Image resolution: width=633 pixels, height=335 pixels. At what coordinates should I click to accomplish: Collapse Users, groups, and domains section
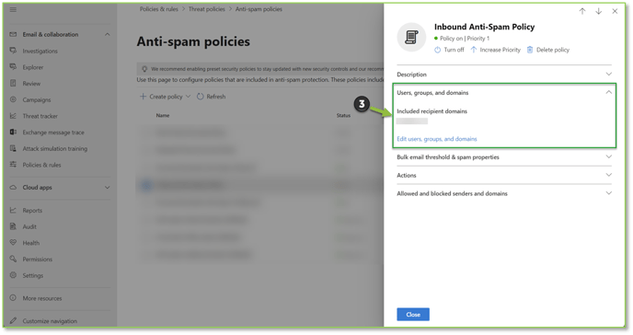504,92
